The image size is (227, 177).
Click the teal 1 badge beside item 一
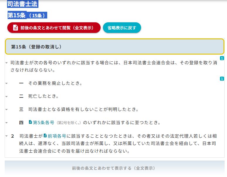tap(222, 79)
